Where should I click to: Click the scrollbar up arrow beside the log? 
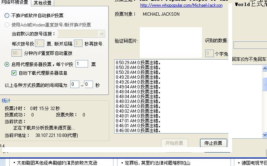pyautogui.click(x=265, y=69)
